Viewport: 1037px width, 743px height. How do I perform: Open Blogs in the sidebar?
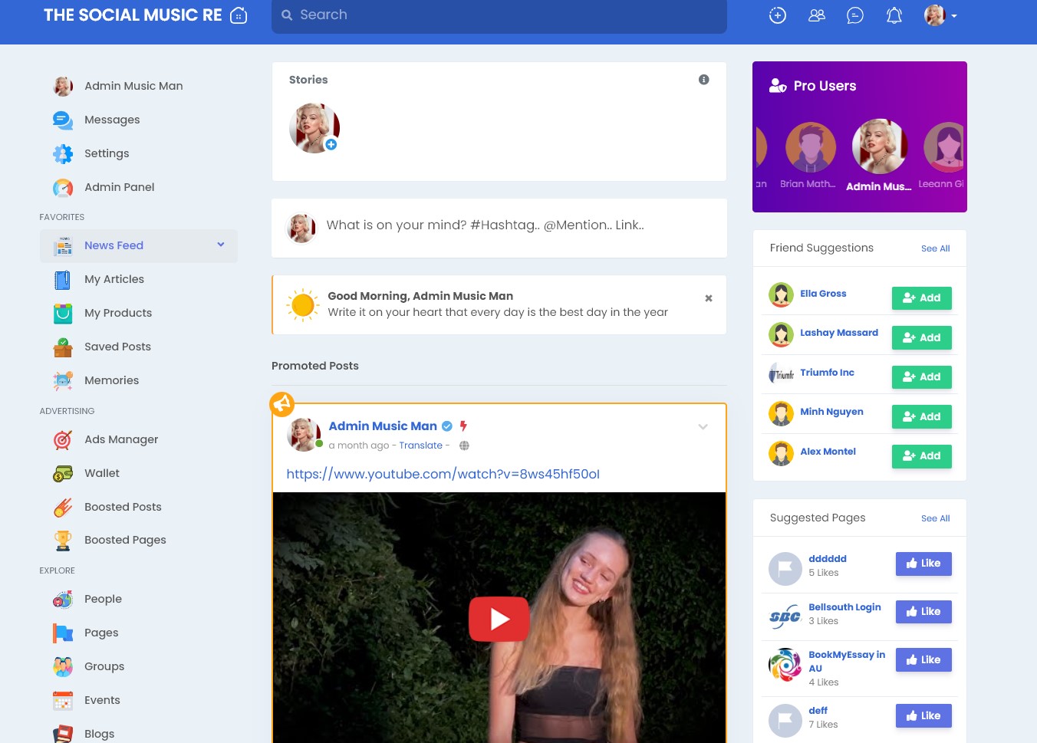coord(99,734)
